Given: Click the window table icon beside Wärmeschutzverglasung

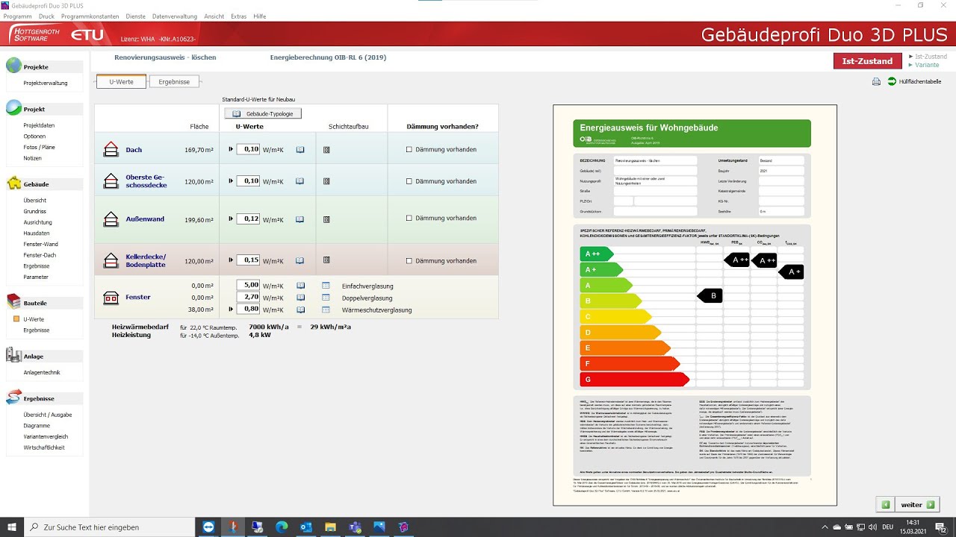Looking at the screenshot, I should coord(326,310).
